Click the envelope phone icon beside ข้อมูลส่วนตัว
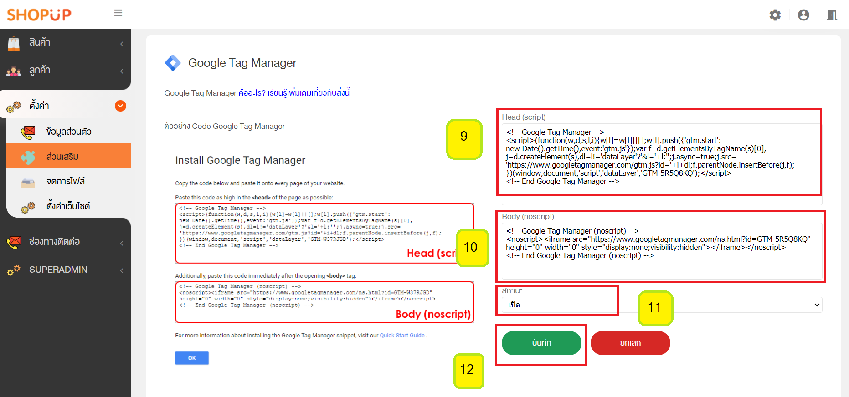The width and height of the screenshot is (849, 397). tap(28, 132)
